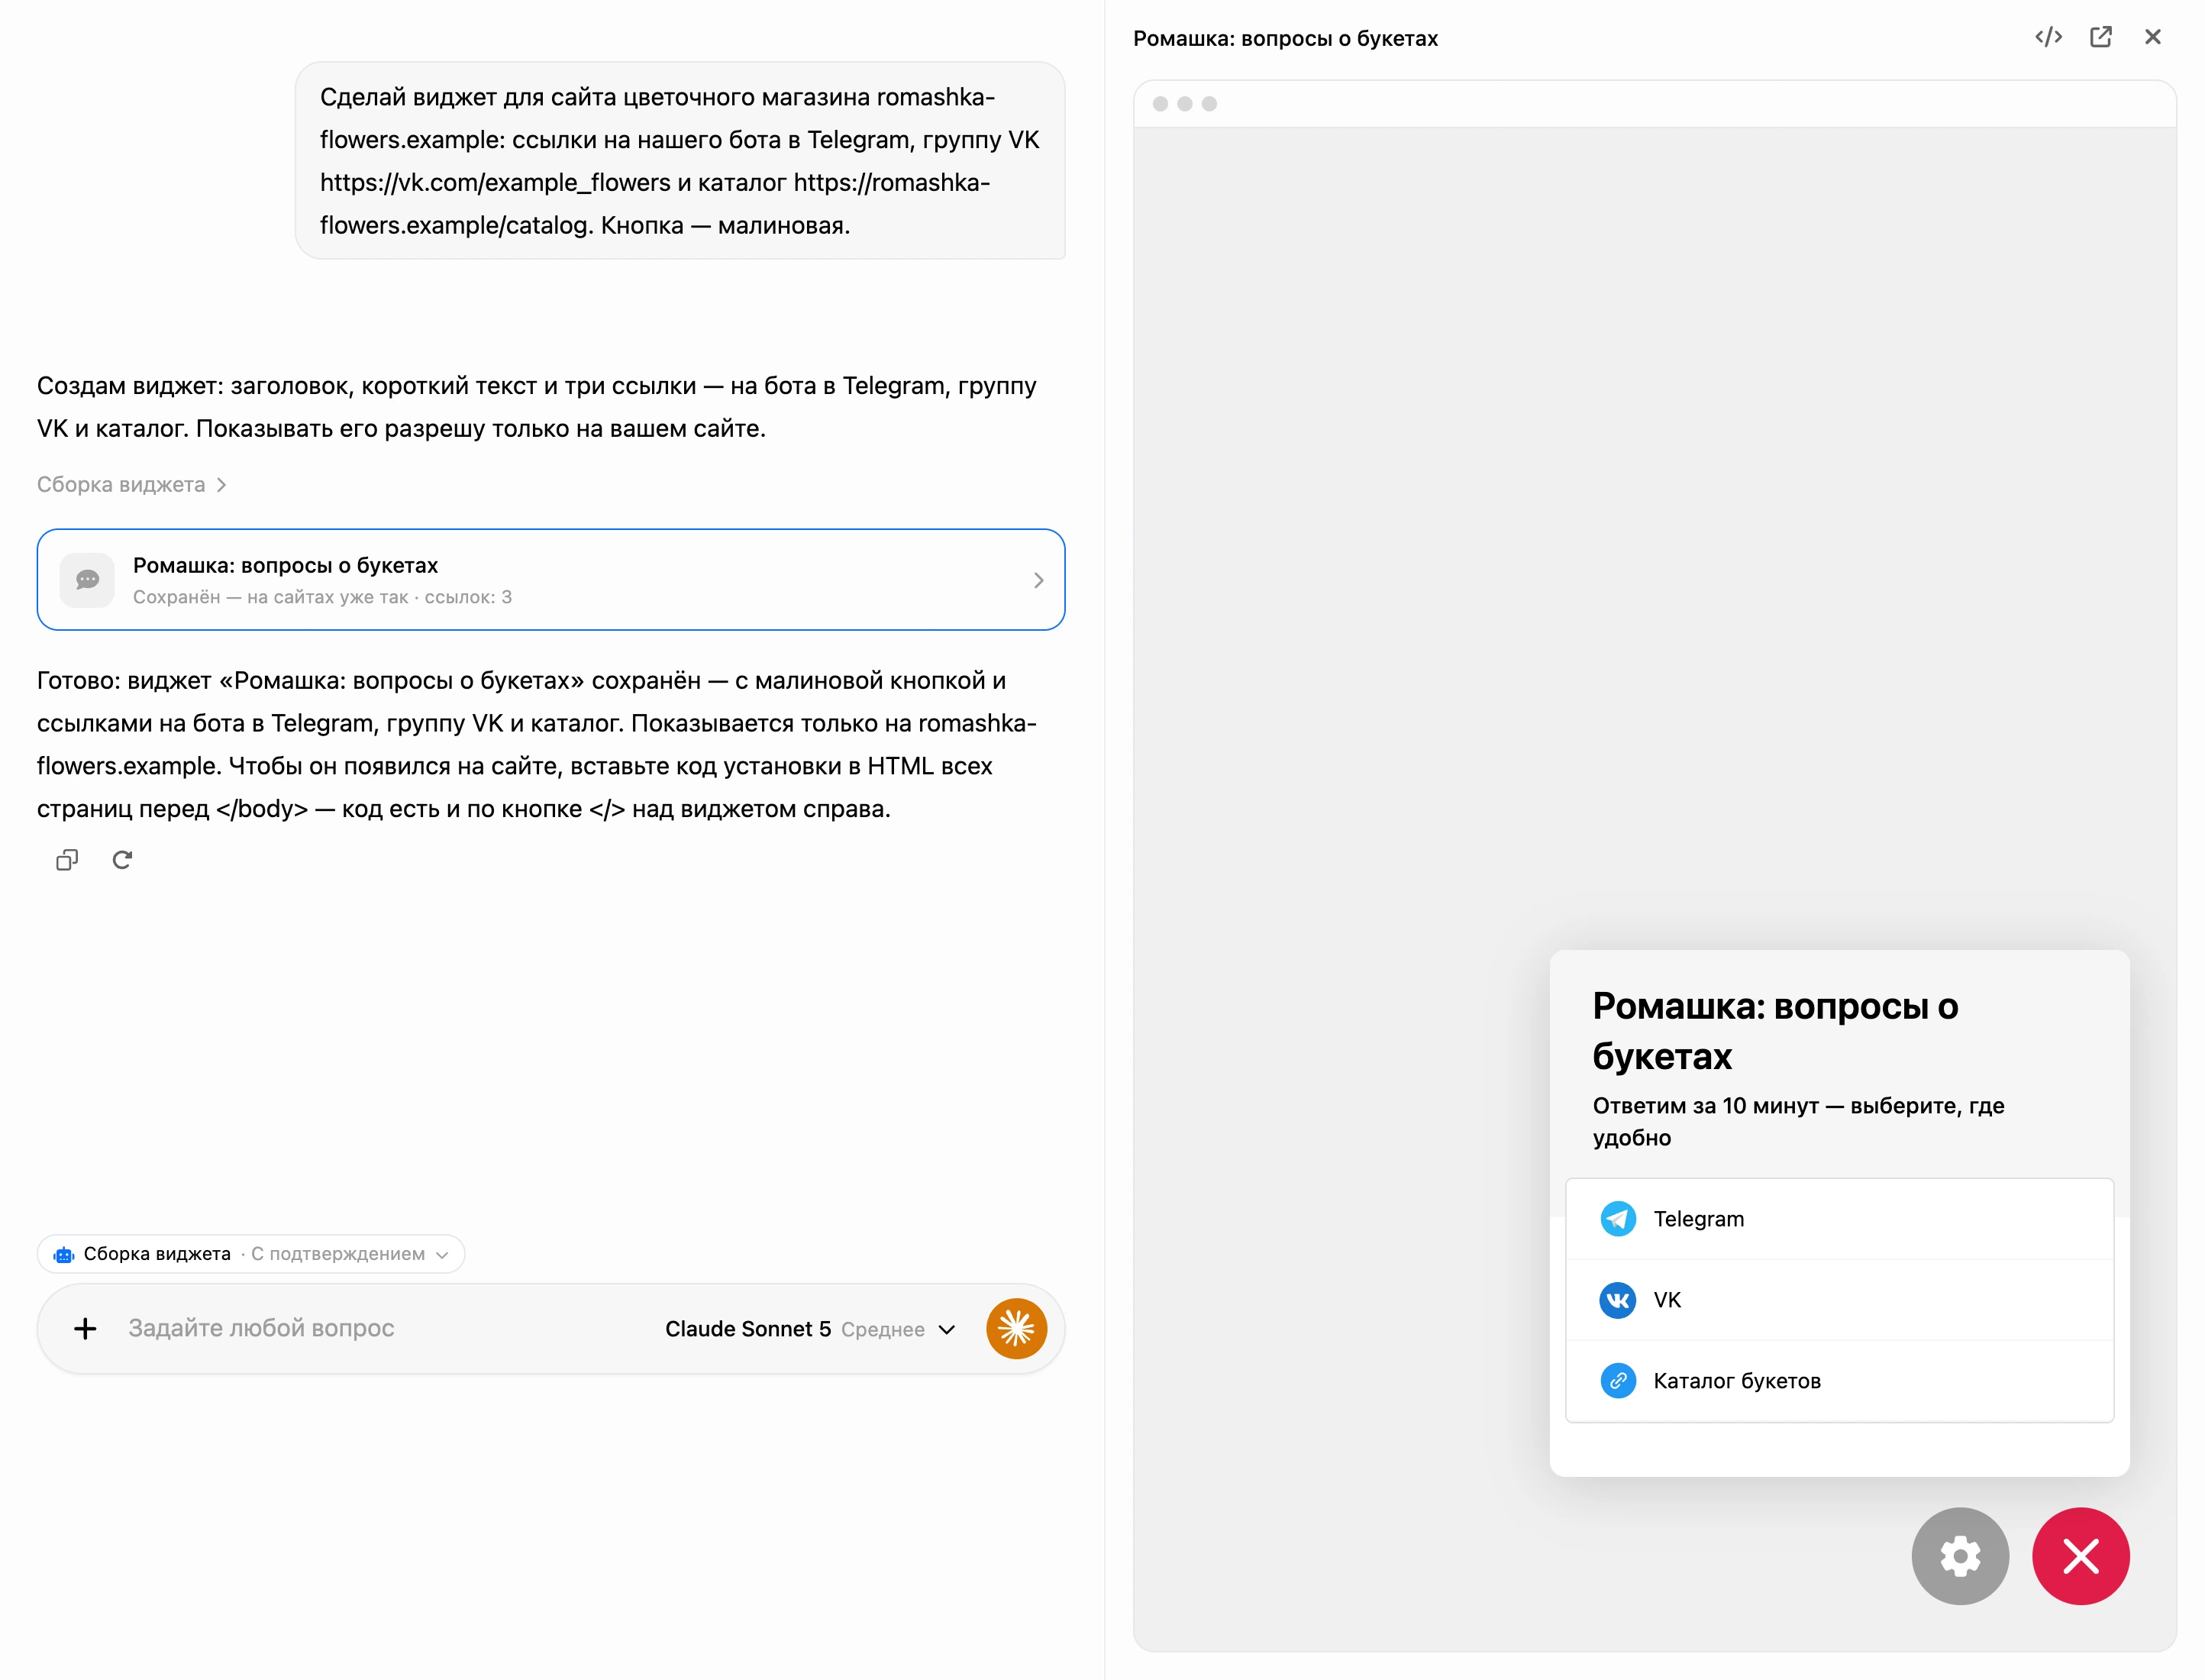Click the card's right chevron arrow
The image size is (2205, 1680).
point(1038,580)
